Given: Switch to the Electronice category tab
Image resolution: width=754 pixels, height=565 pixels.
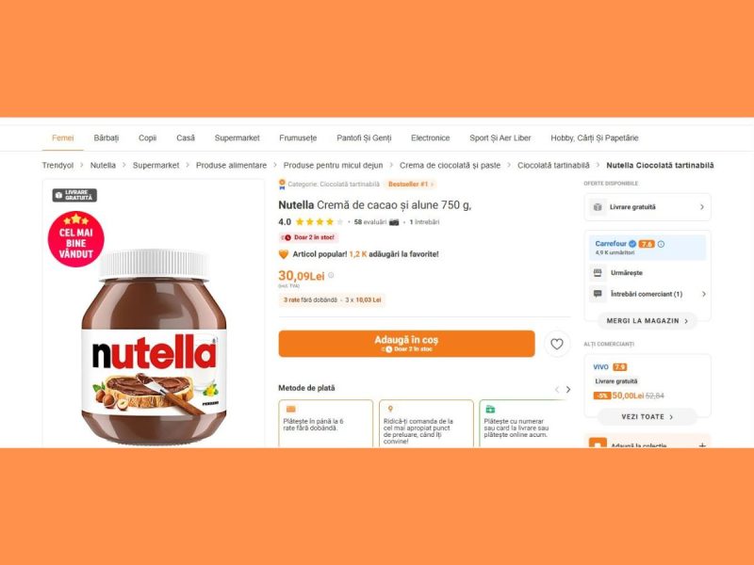Looking at the screenshot, I should click(431, 137).
